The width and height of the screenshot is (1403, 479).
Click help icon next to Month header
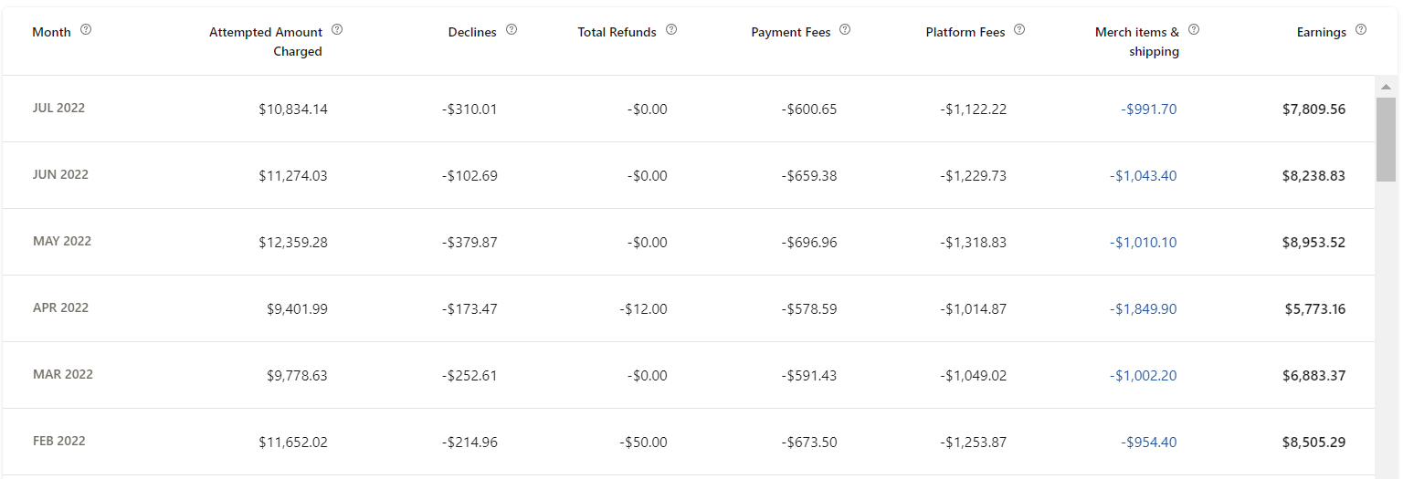tap(86, 29)
